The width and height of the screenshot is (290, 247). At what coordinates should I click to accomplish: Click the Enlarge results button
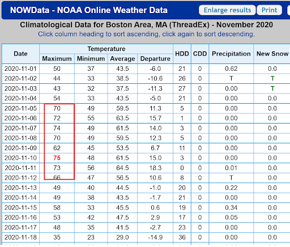tap(227, 10)
